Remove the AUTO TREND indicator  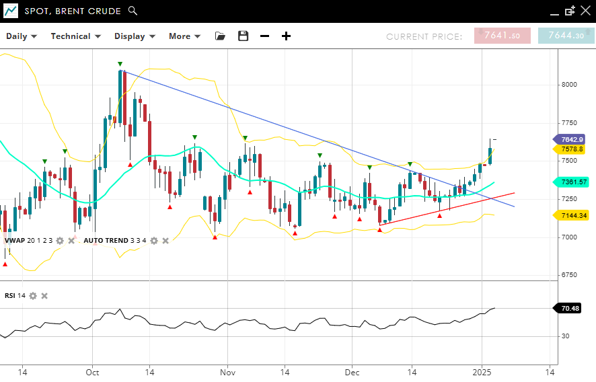(x=165, y=241)
